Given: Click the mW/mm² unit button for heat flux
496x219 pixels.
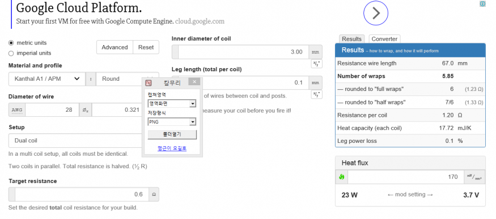Looking at the screenshot, I should click(474, 177).
